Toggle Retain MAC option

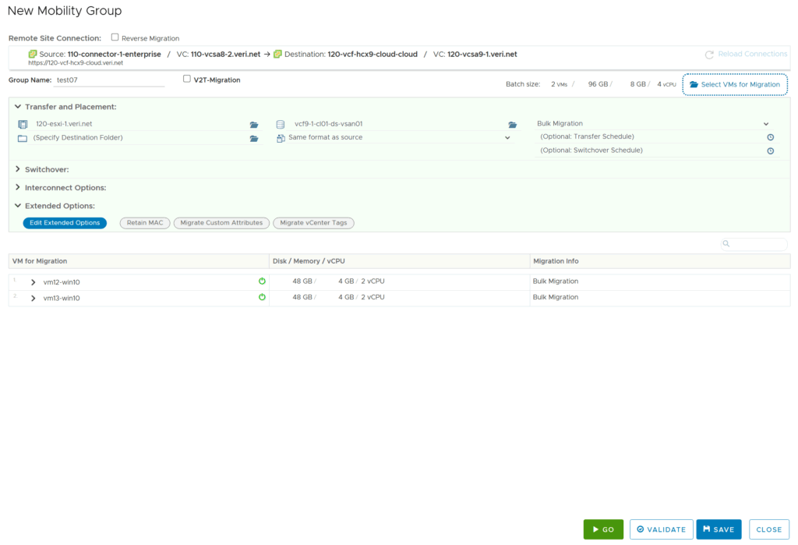click(145, 223)
